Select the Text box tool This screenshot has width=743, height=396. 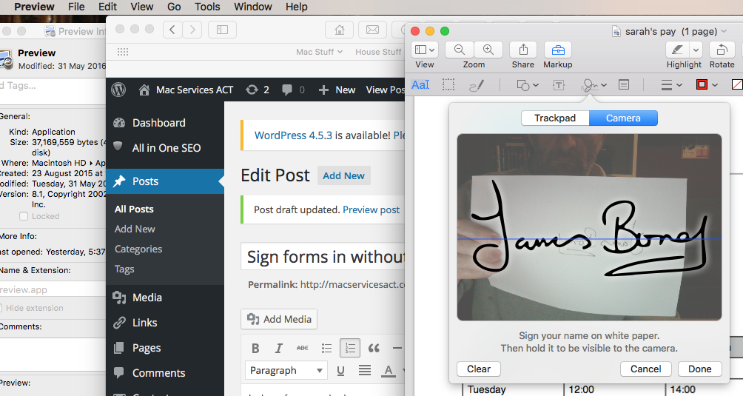559,85
